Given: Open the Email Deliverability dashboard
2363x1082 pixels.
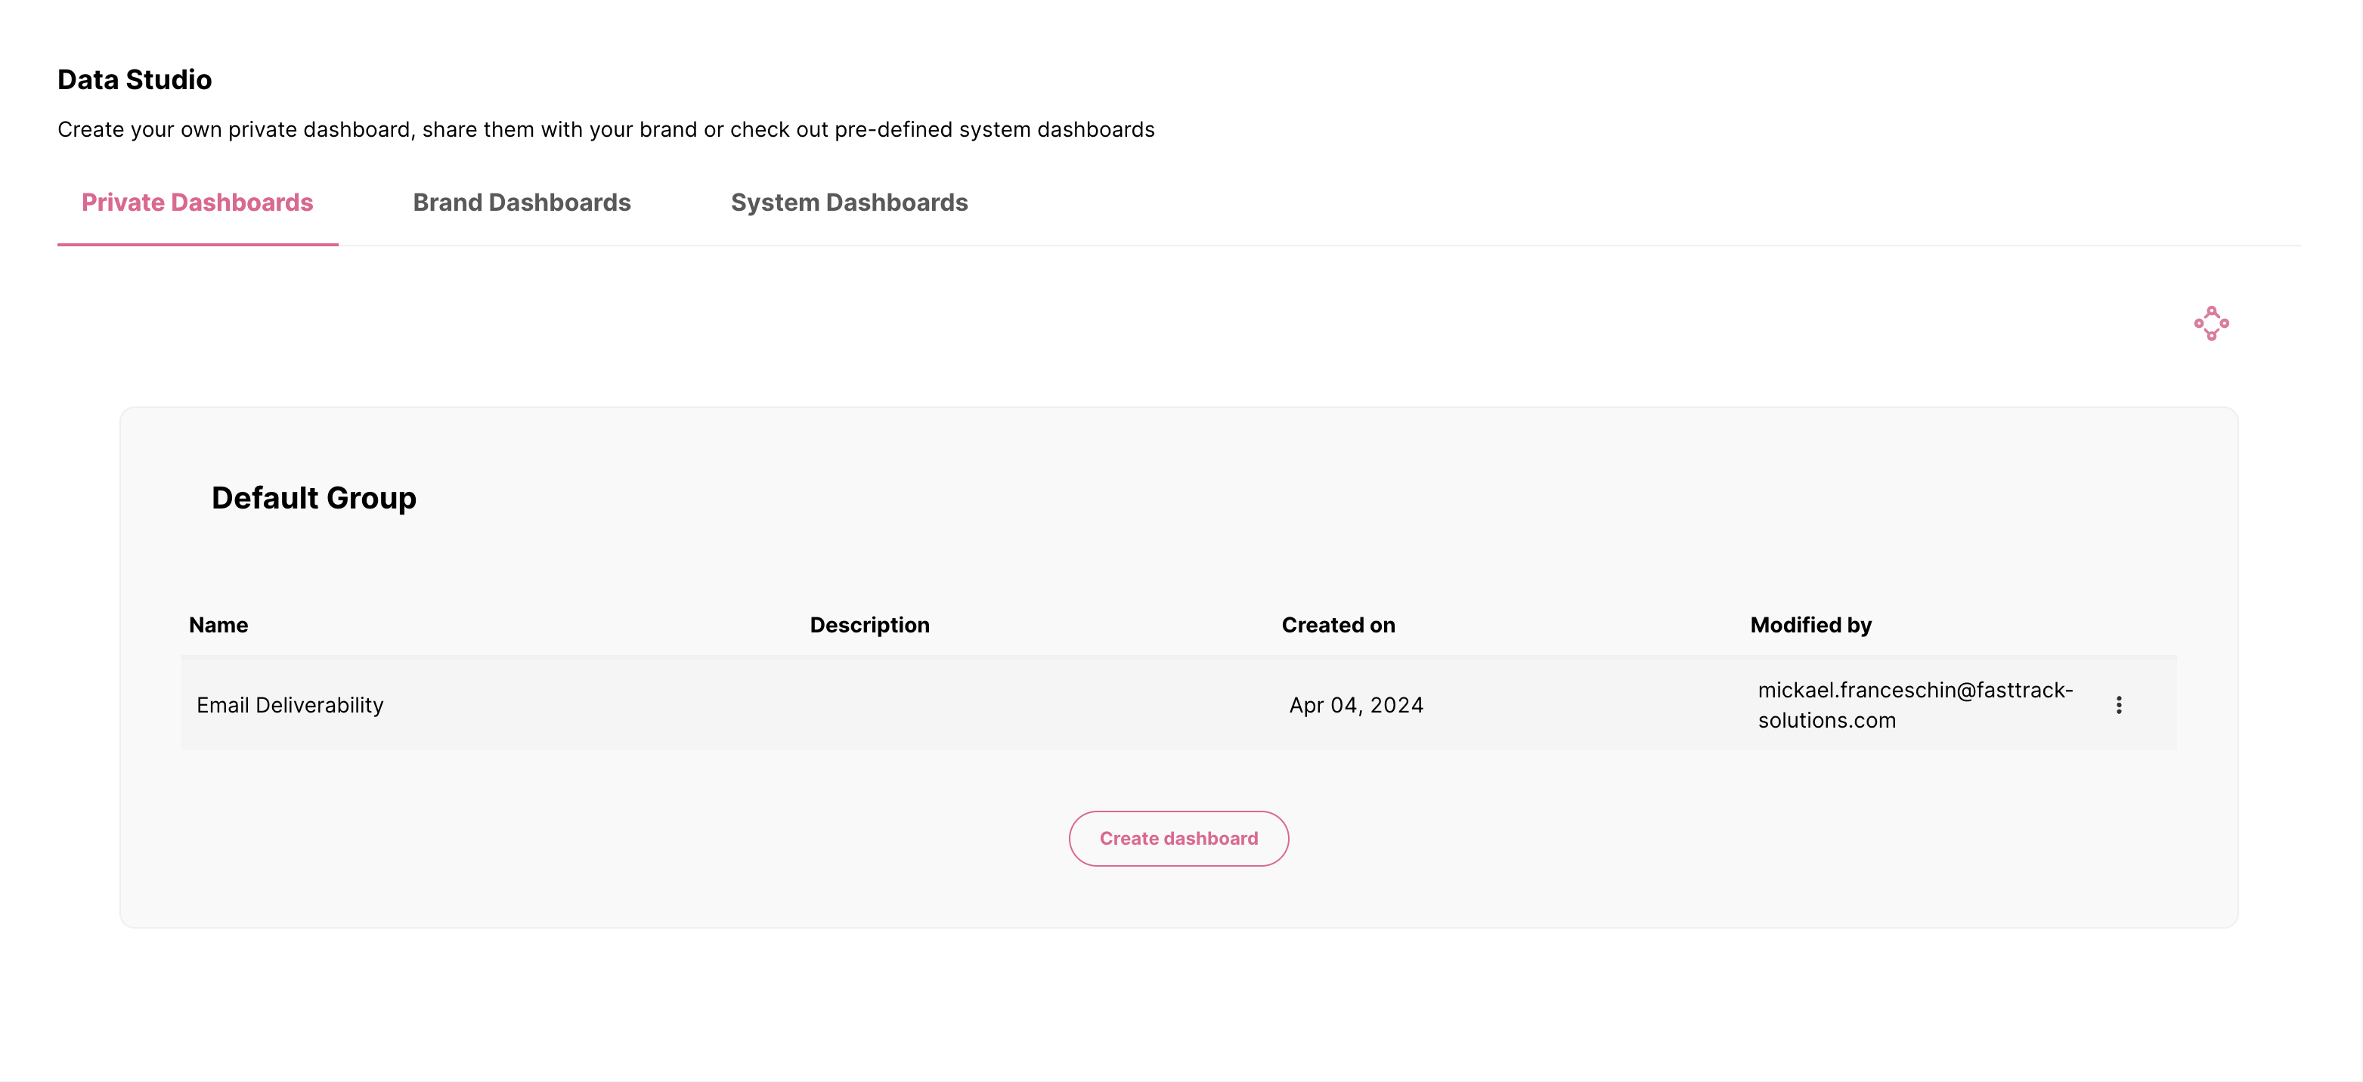Looking at the screenshot, I should (290, 704).
